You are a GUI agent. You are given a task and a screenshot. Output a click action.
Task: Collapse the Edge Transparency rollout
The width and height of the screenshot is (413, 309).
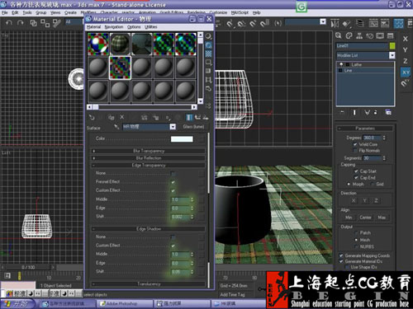click(x=149, y=165)
